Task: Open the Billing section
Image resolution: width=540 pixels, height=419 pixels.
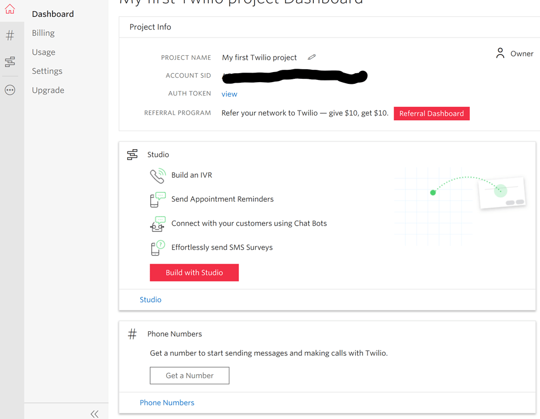Action: click(43, 32)
